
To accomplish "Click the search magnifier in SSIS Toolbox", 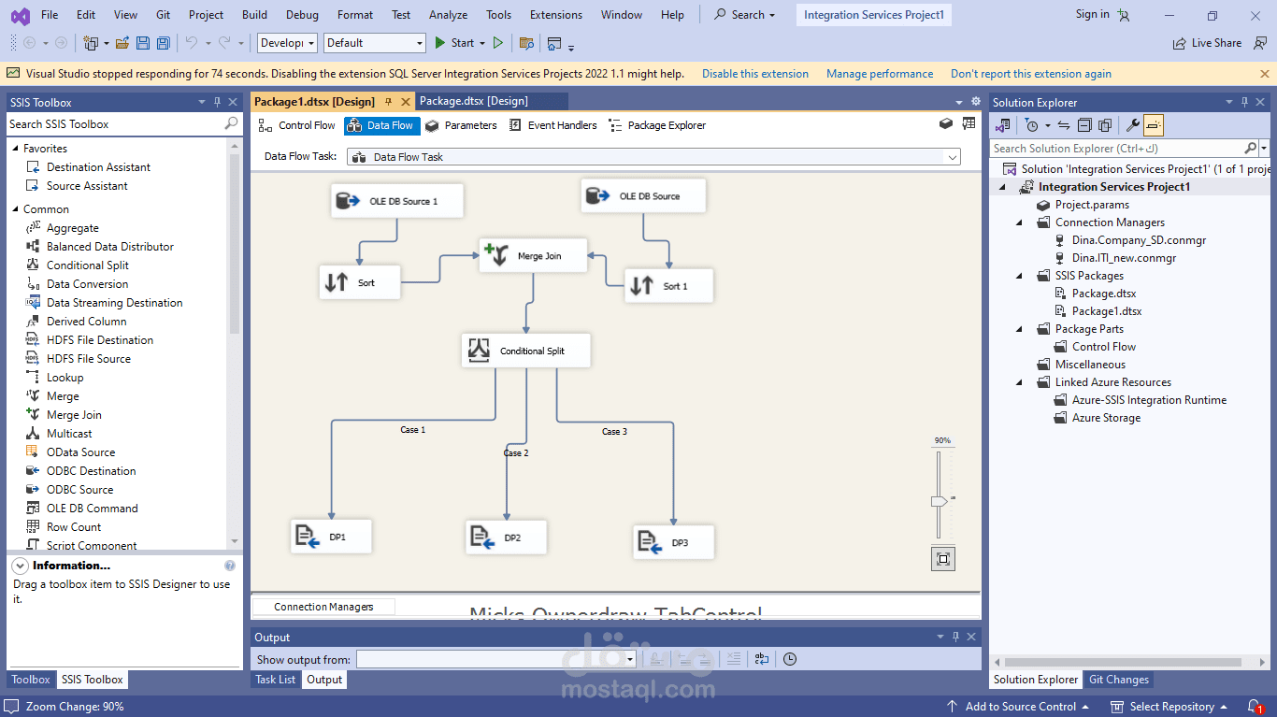I will tap(231, 123).
